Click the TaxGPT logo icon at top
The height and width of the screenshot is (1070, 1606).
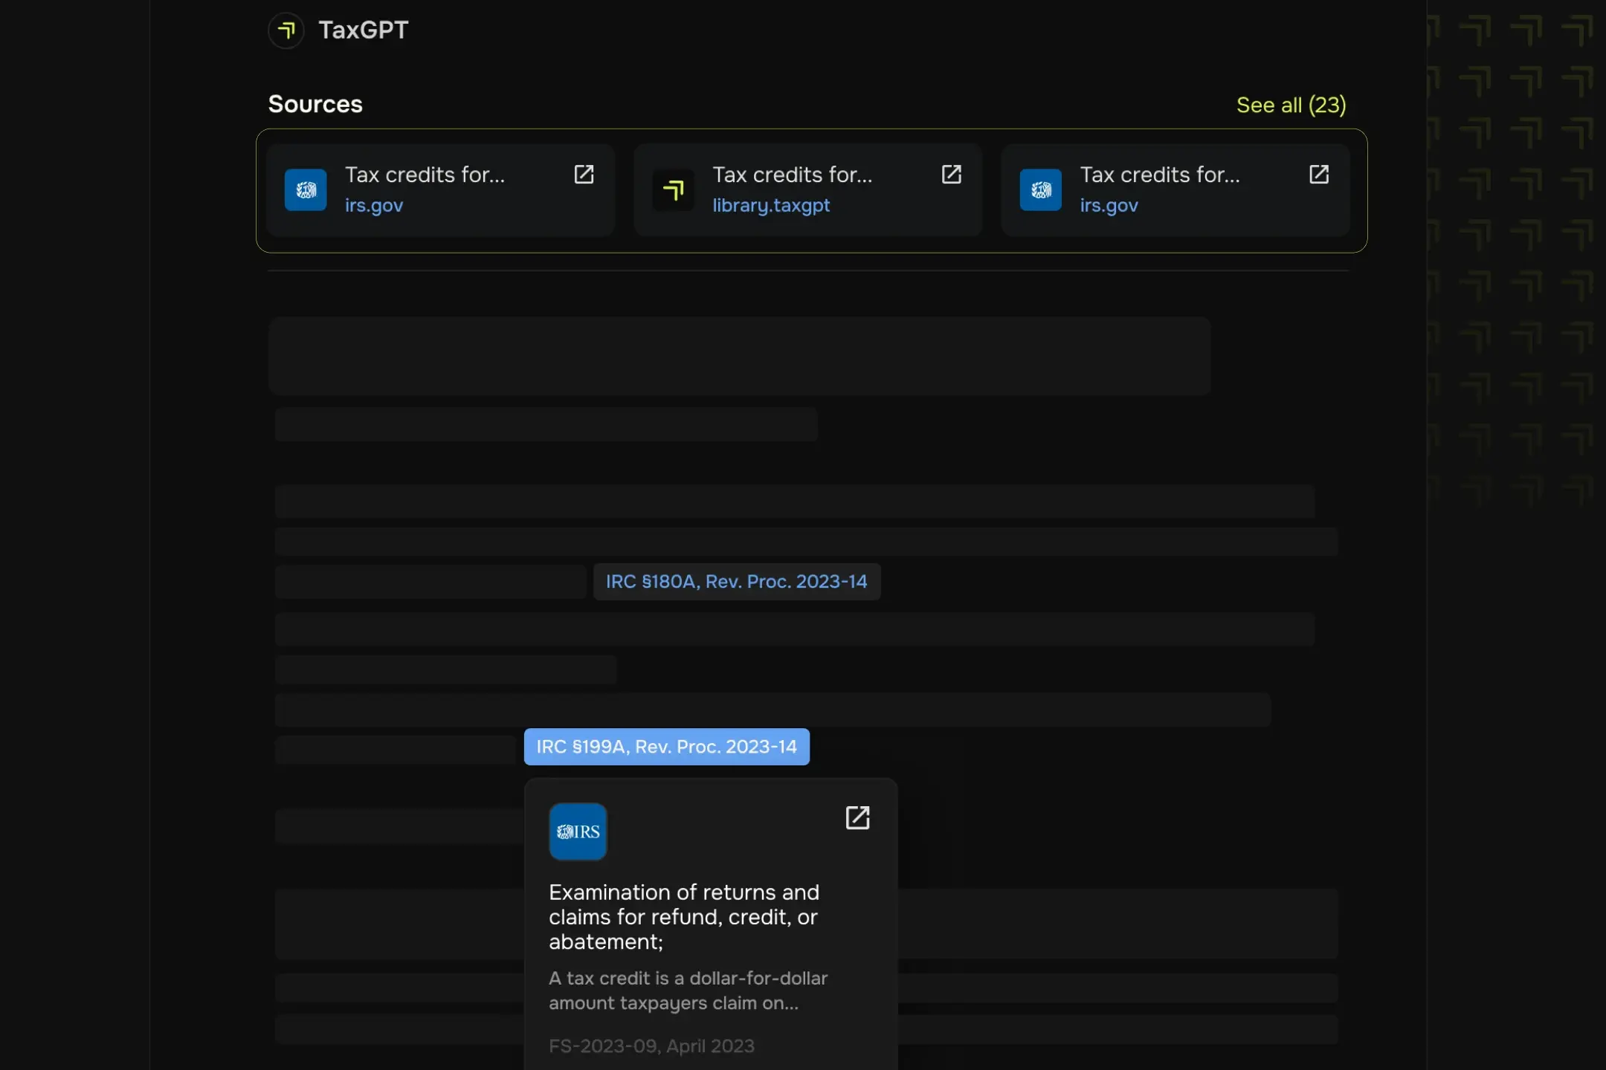[x=286, y=30]
